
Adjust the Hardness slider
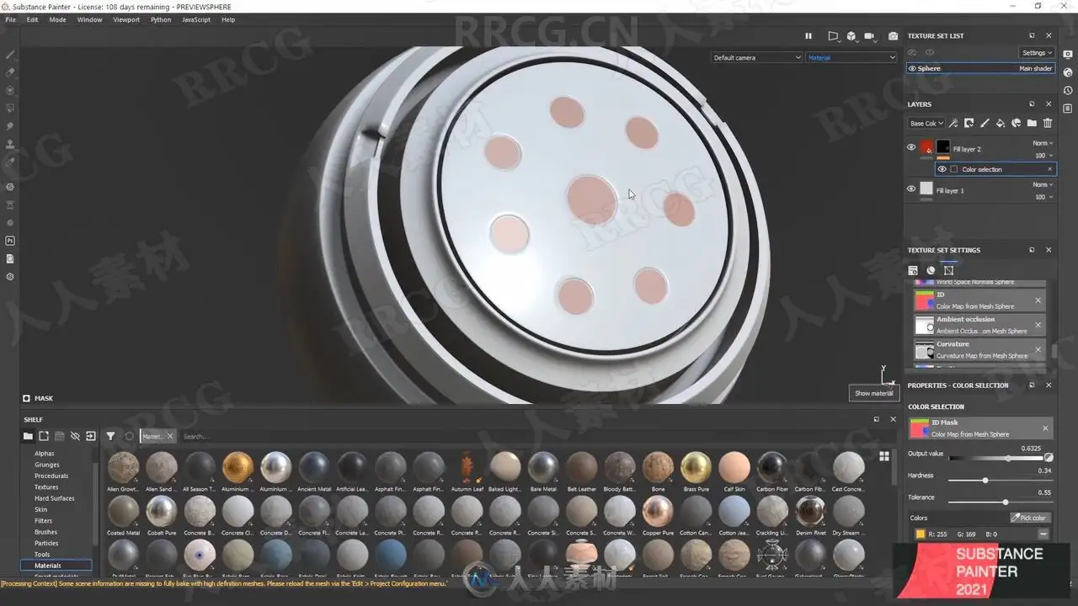pos(1001,481)
